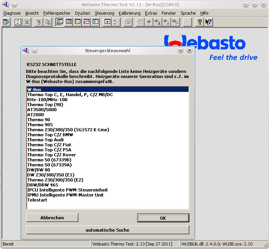Viewport: 269px width, 249px height.
Task: Select Thermo 50 (67339A) entry
Action: tap(108, 165)
